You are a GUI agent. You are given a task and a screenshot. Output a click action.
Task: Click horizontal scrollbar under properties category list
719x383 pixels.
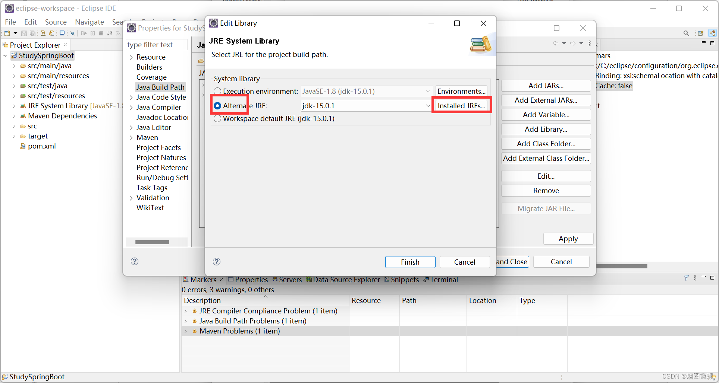(x=152, y=242)
